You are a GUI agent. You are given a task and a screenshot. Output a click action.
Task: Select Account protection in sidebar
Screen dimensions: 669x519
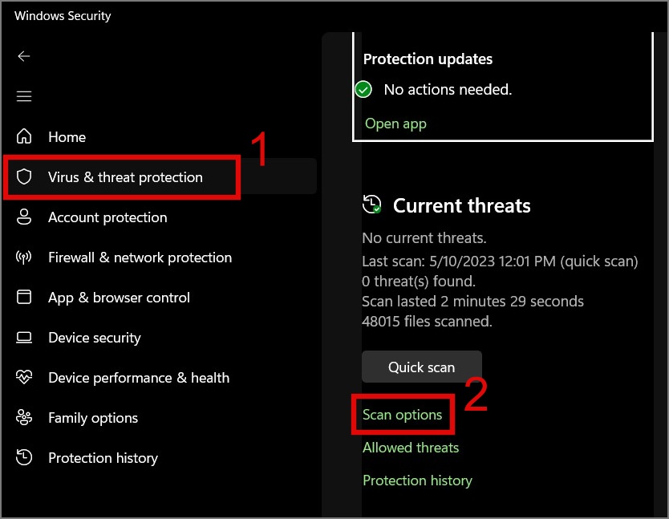pos(107,217)
